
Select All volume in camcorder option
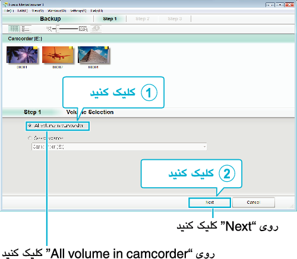58,126
